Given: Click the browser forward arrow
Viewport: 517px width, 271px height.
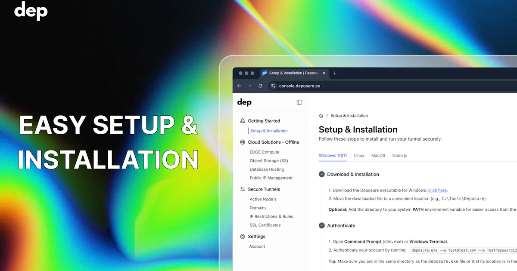Looking at the screenshot, I should [249, 86].
